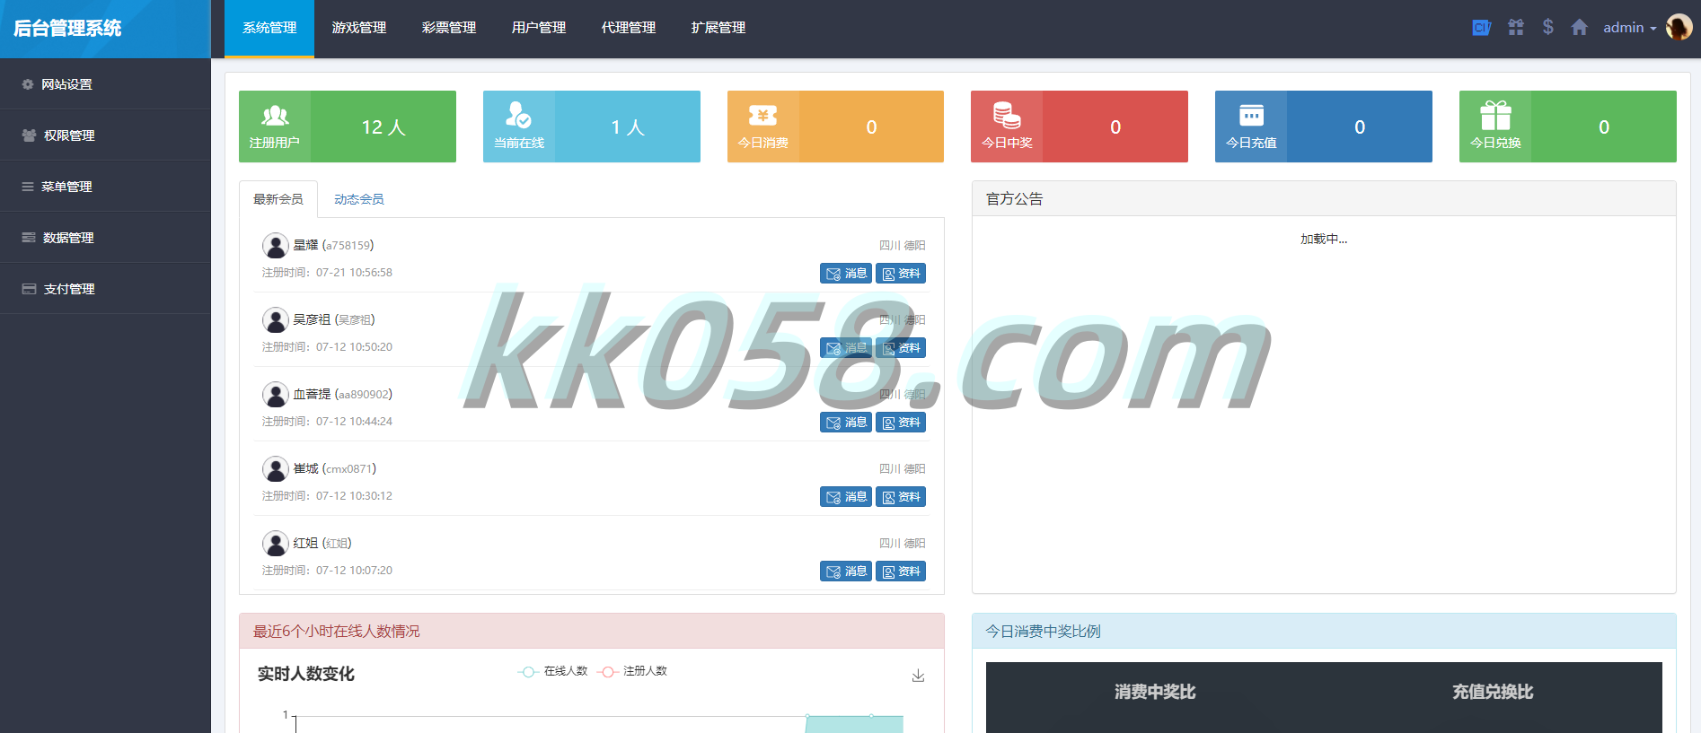Click the 官方公告 panel header

(x=1324, y=199)
